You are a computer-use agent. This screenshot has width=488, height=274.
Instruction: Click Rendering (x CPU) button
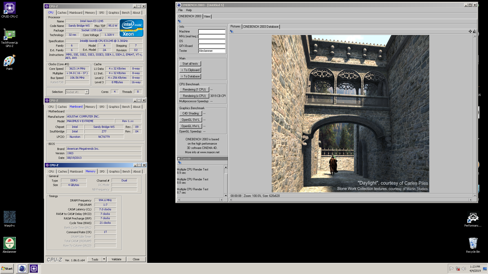tap(194, 96)
